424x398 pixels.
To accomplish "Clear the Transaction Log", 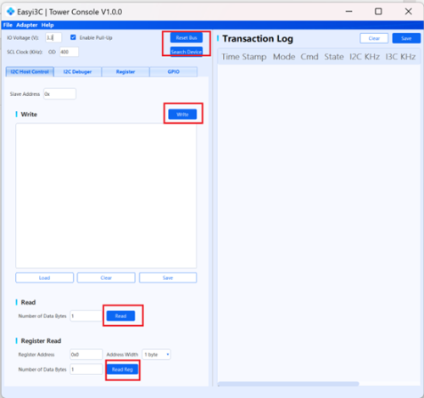I will pos(374,38).
